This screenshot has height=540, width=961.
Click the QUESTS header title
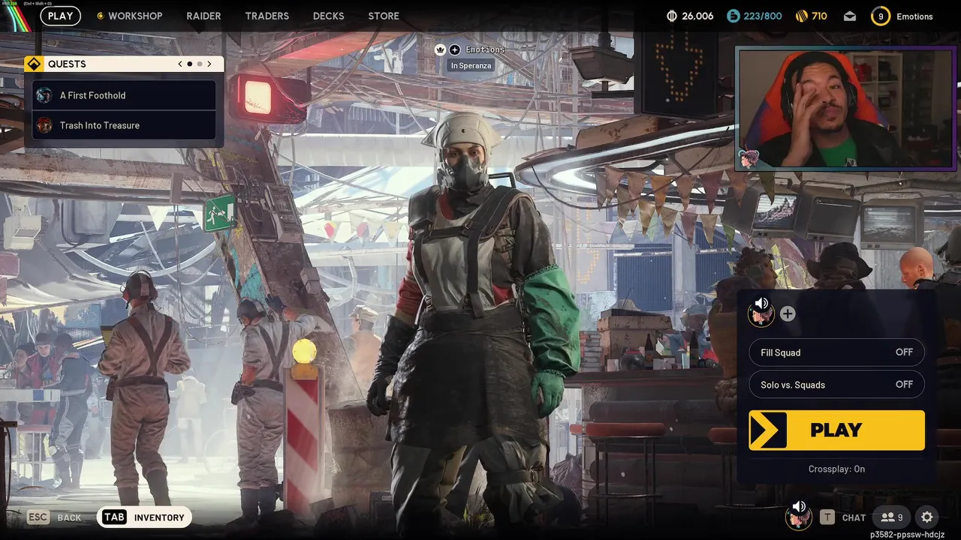(67, 64)
